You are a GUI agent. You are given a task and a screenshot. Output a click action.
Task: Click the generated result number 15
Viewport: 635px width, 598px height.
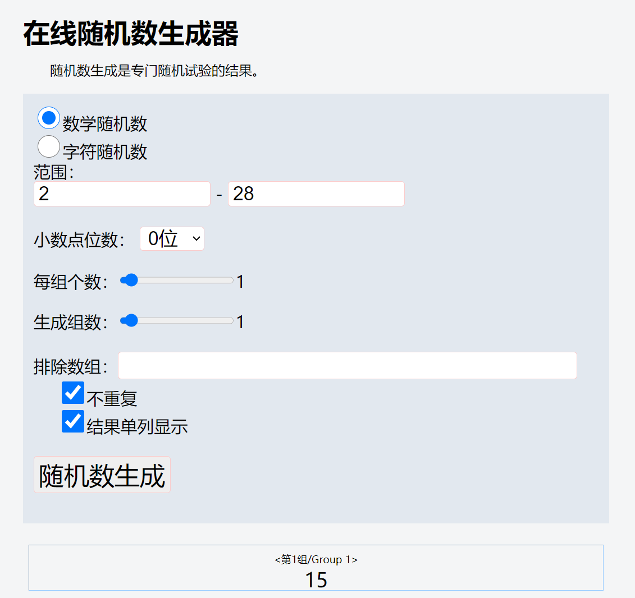316,580
